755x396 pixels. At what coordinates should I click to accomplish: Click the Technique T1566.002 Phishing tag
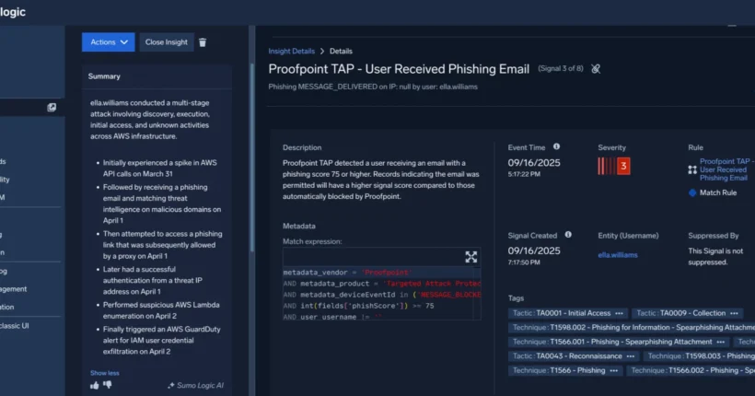[x=691, y=370]
